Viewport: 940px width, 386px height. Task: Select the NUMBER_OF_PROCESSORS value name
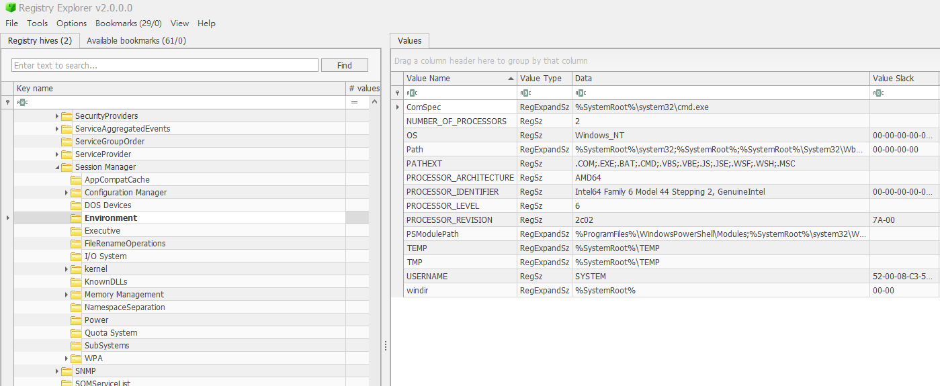pos(456,122)
